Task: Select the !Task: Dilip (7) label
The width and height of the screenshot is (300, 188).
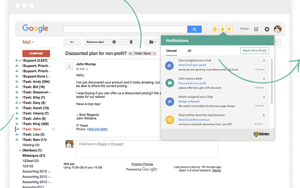Action: pyautogui.click(x=34, y=98)
